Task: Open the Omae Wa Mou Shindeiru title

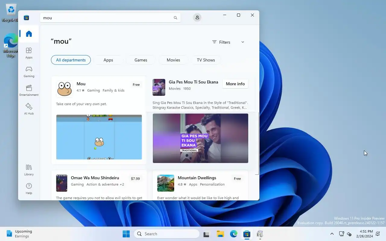Action: tap(95, 178)
